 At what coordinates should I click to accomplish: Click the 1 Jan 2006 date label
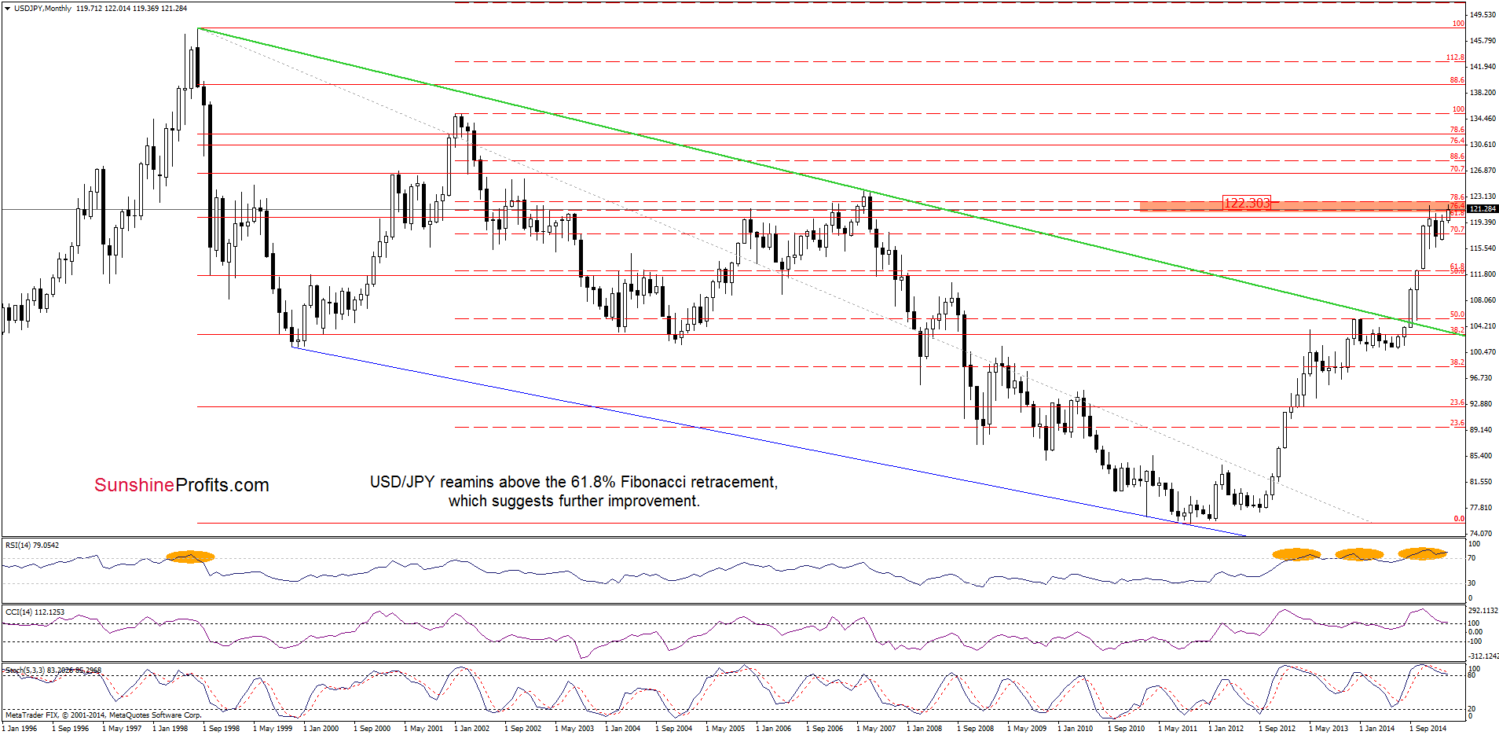(774, 729)
